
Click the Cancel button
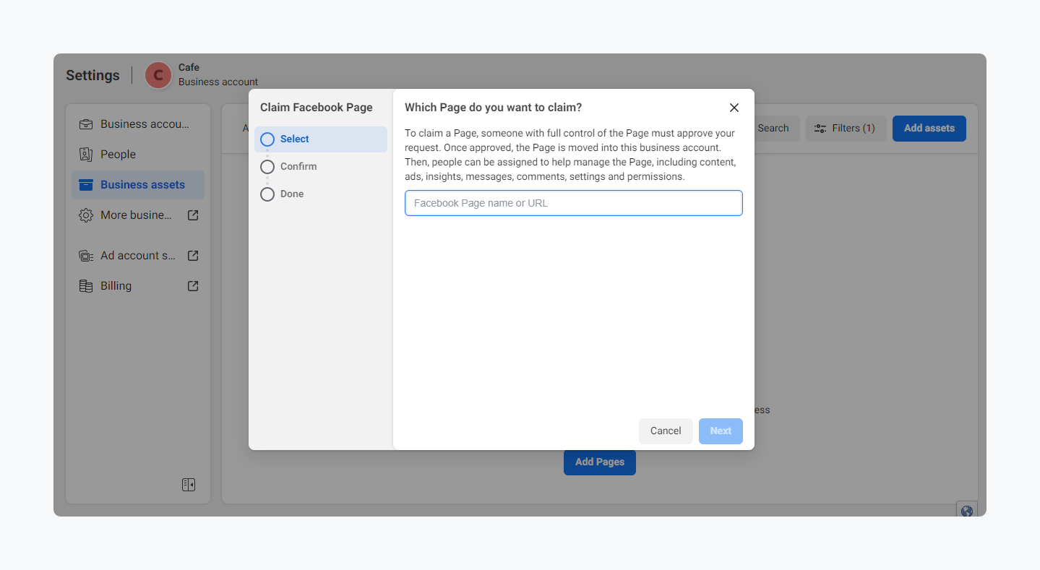[x=665, y=431]
